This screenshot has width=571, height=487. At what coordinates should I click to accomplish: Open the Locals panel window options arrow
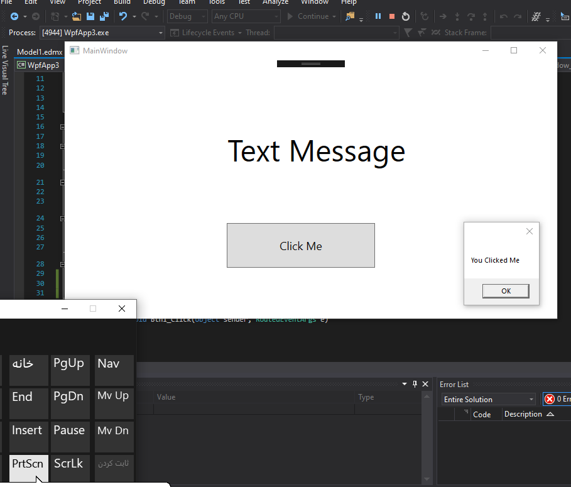click(405, 384)
